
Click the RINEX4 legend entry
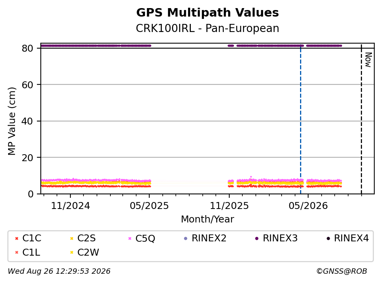pyautogui.click(x=348, y=238)
